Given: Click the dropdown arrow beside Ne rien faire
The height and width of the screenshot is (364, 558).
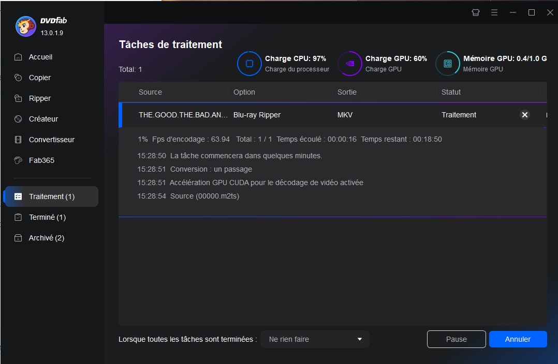Looking at the screenshot, I should click(360, 339).
